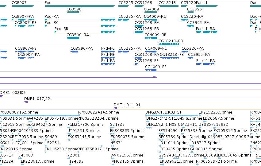Open the CG31268-RA transcript label
Screen dimensions: 261x166
pos(147,23)
